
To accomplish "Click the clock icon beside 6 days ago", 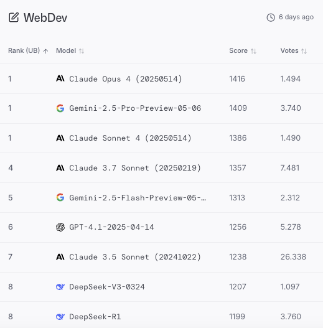I will 271,17.
